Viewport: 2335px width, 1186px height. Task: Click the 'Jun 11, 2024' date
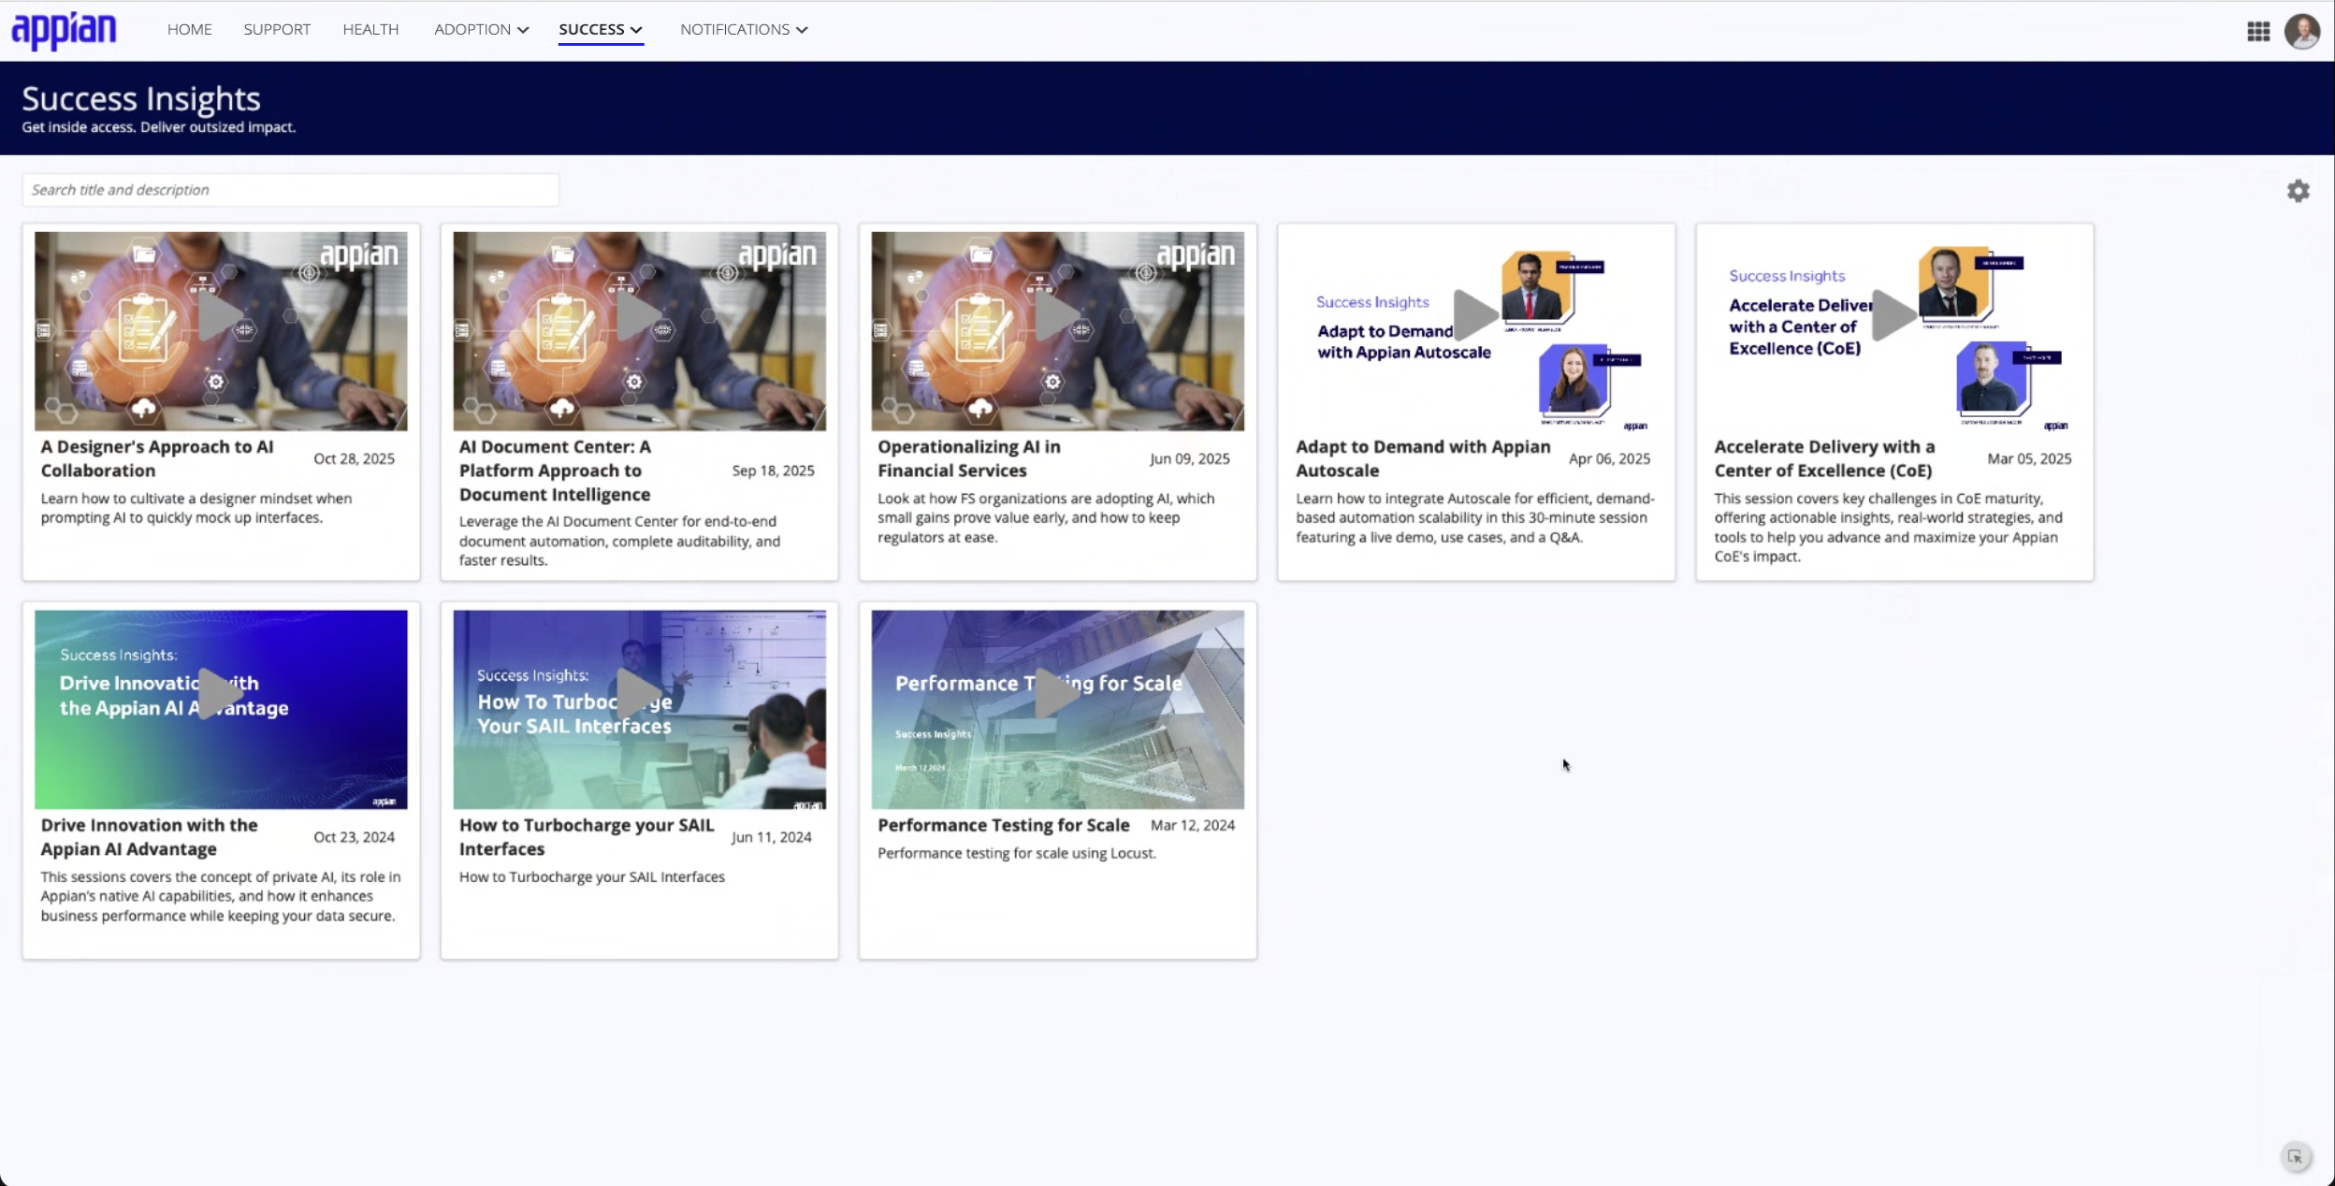[x=771, y=837]
